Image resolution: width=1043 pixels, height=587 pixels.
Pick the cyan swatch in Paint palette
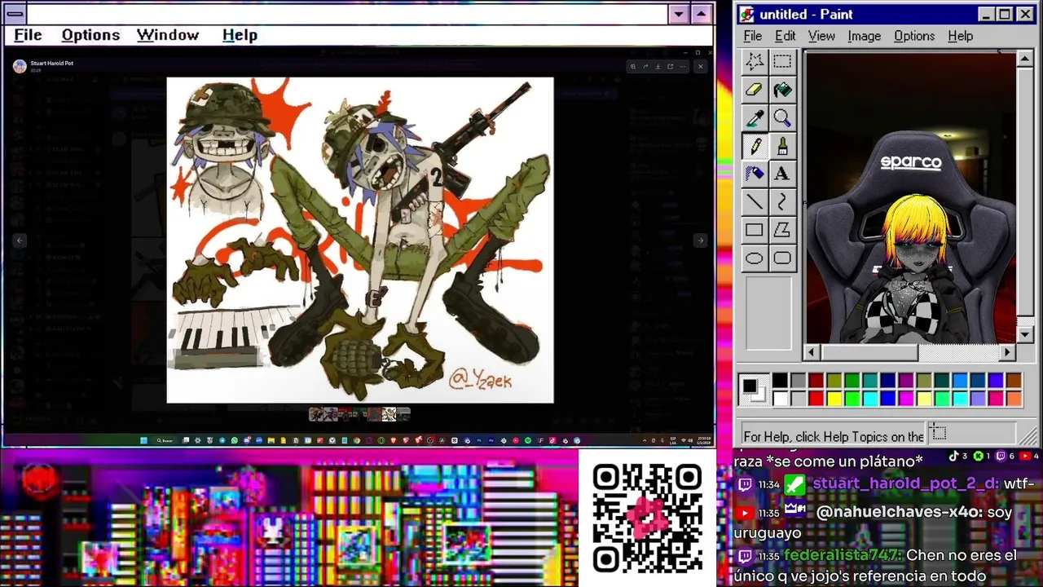[x=870, y=398]
